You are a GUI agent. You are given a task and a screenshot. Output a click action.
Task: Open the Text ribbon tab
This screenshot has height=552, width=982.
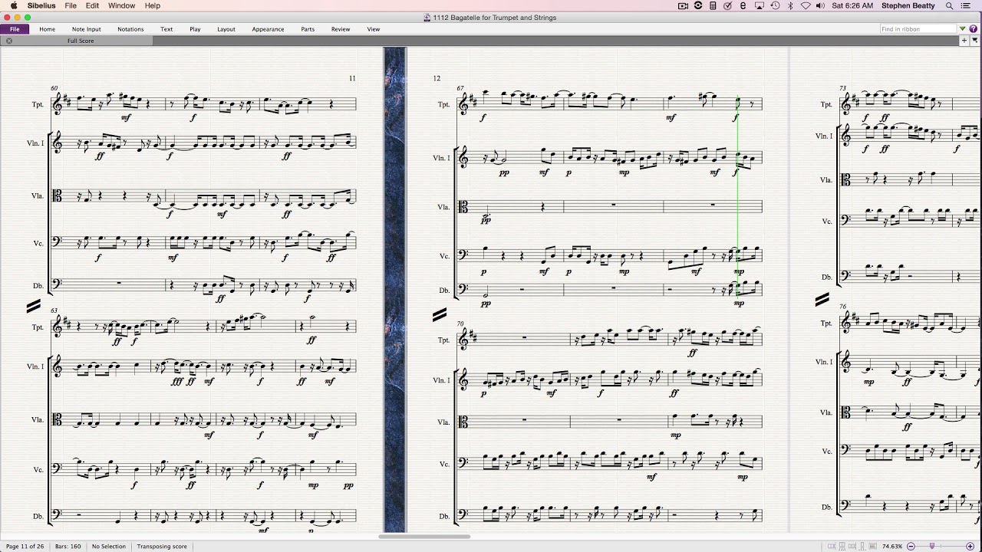click(166, 29)
